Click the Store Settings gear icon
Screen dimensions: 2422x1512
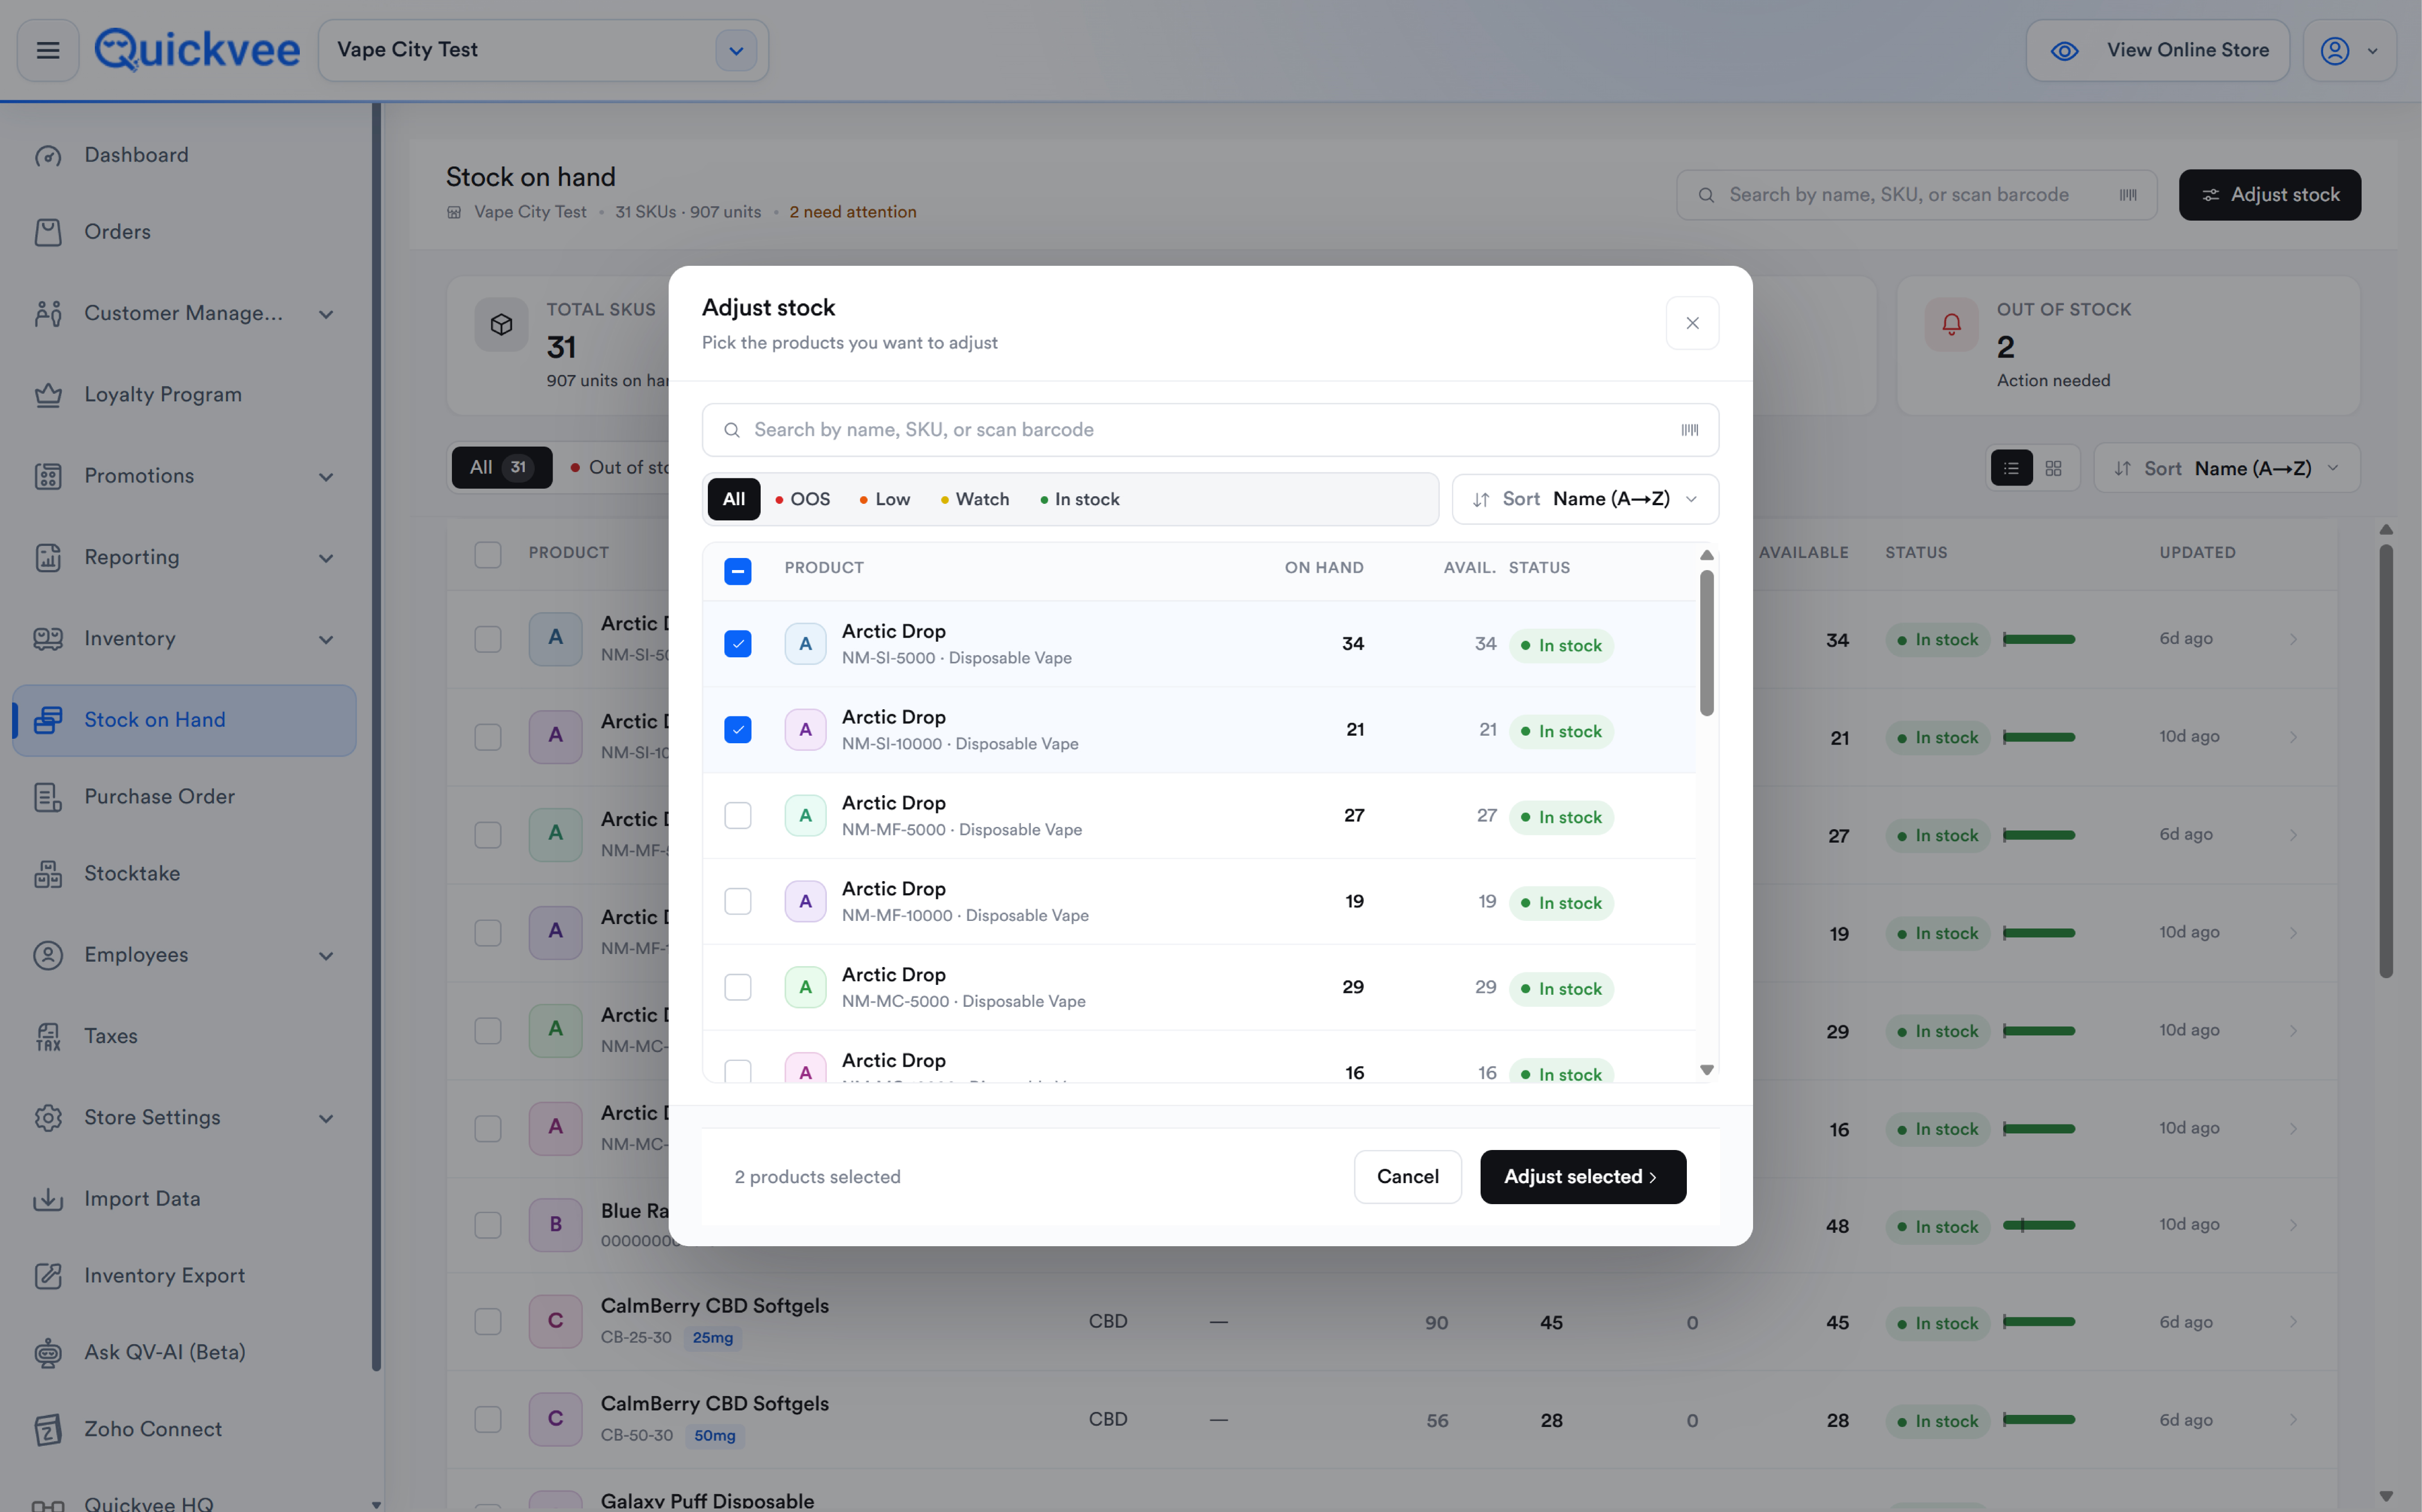[48, 1118]
